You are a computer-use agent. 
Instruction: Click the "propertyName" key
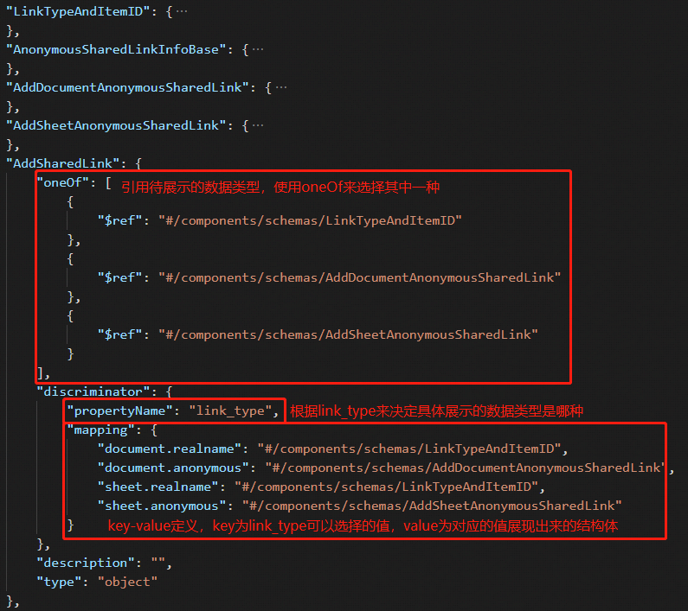pyautogui.click(x=120, y=411)
